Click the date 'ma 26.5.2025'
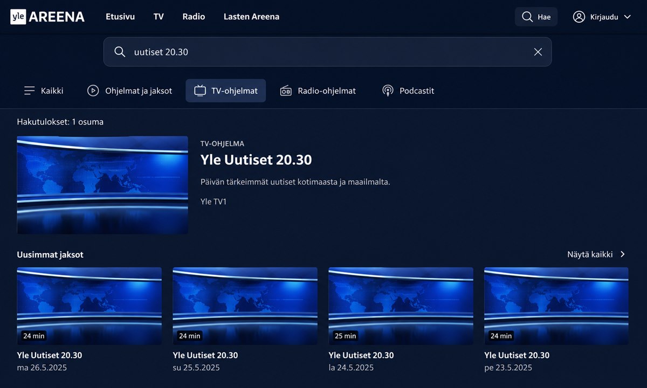The image size is (647, 388). click(x=42, y=368)
